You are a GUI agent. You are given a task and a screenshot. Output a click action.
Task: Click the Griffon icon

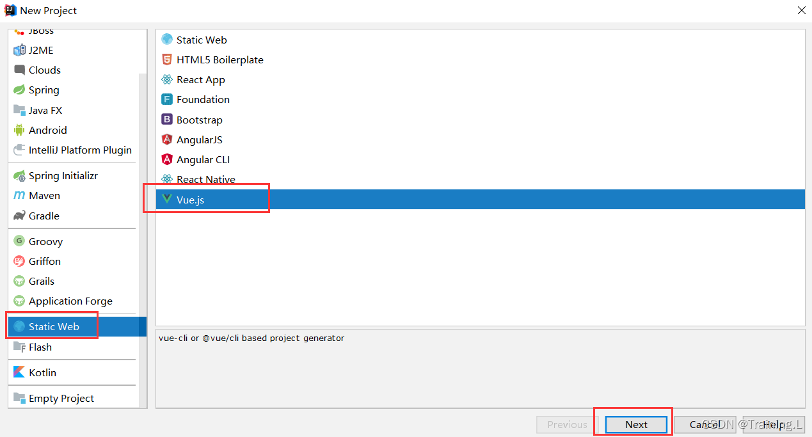coord(19,261)
